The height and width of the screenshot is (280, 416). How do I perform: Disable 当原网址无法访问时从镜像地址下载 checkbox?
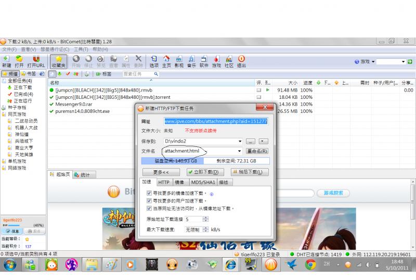pyautogui.click(x=149, y=208)
